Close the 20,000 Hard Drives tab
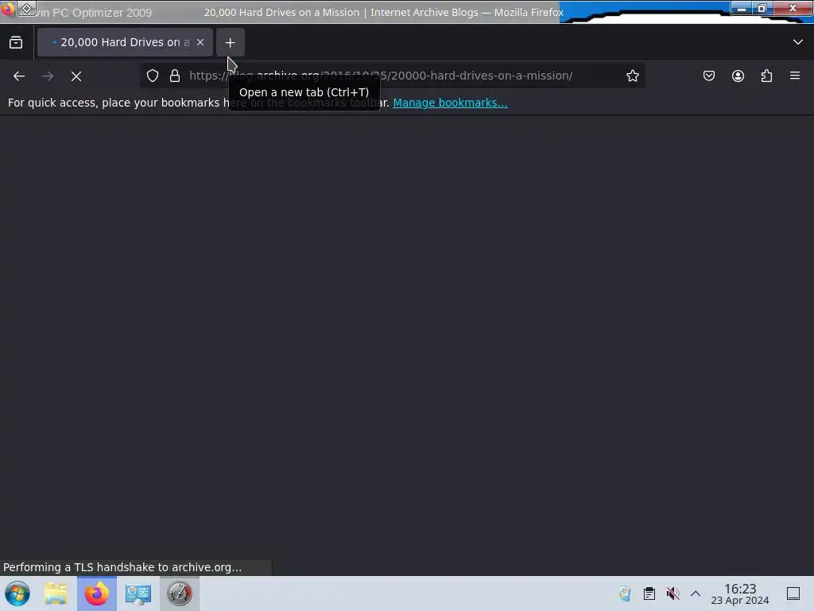 (200, 42)
